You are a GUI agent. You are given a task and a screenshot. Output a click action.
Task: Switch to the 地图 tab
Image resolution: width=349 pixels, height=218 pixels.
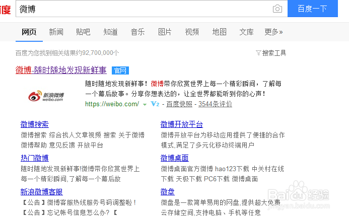tap(219, 32)
